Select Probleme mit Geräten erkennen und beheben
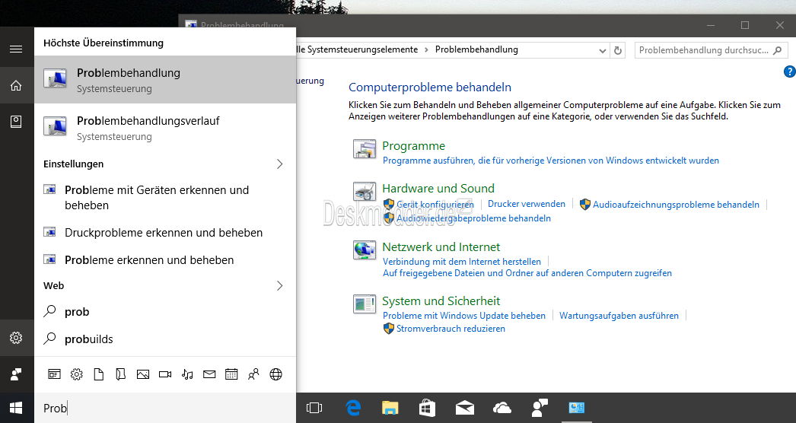The height and width of the screenshot is (423, 796). (165, 198)
